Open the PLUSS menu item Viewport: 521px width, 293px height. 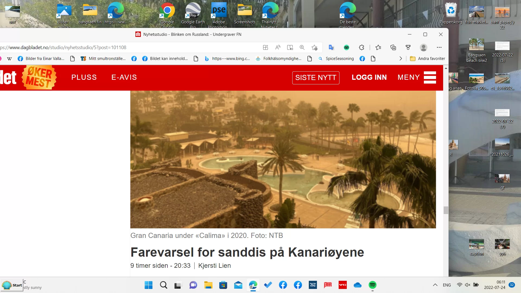click(x=84, y=77)
